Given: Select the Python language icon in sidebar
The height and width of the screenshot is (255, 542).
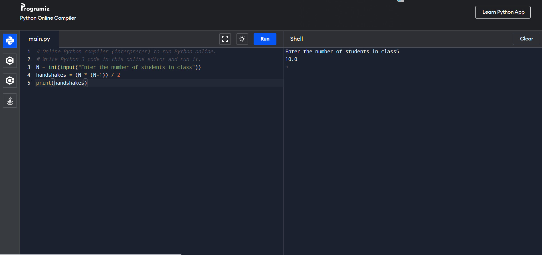Looking at the screenshot, I should coord(10,41).
